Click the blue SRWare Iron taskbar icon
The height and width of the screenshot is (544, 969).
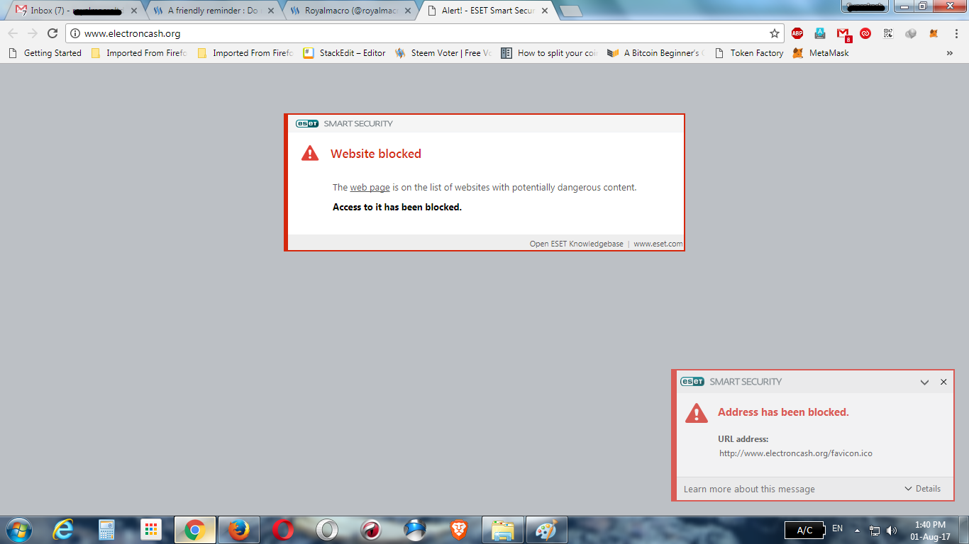[x=415, y=530]
